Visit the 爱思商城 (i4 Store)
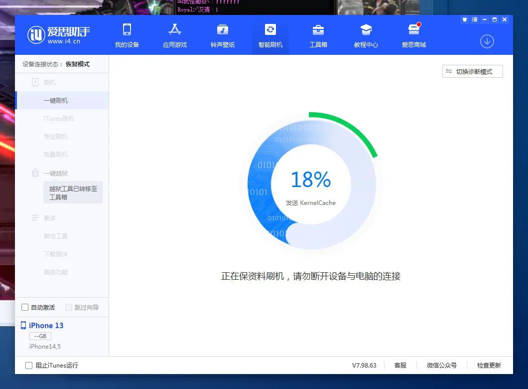 (x=413, y=35)
